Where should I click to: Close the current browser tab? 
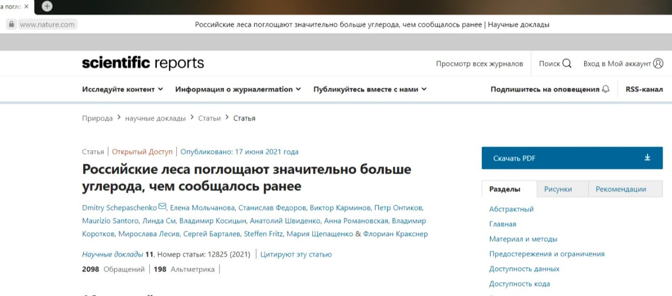(27, 7)
